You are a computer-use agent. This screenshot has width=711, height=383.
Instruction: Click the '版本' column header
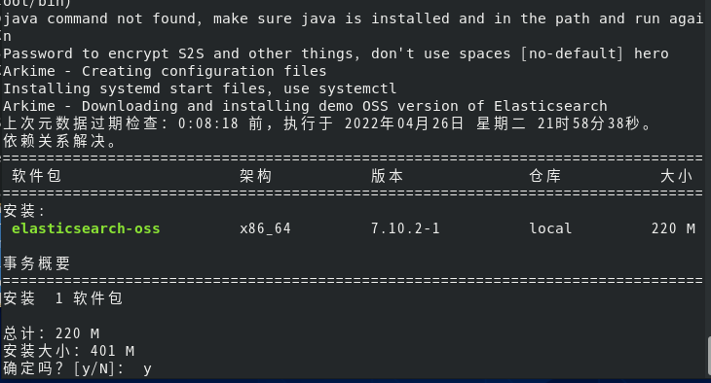(388, 176)
